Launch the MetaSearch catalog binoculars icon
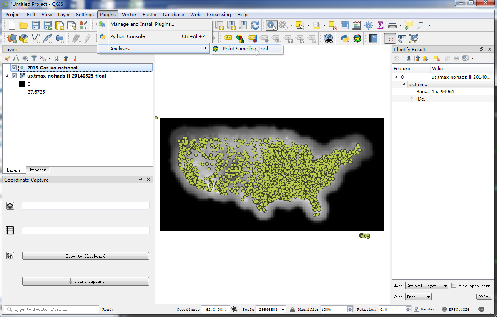Viewport: 497px width, 317px height. coord(328,38)
